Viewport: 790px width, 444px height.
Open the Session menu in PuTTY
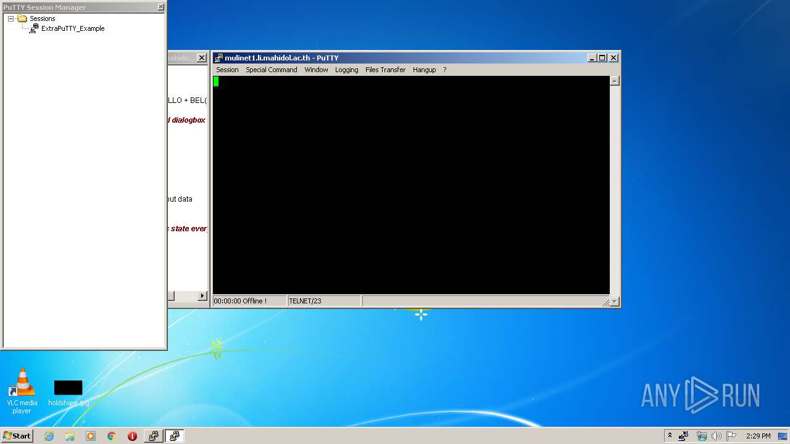pyautogui.click(x=227, y=70)
